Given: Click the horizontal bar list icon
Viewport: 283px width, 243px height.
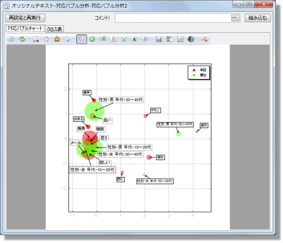Looking at the screenshot, I should click(170, 39).
